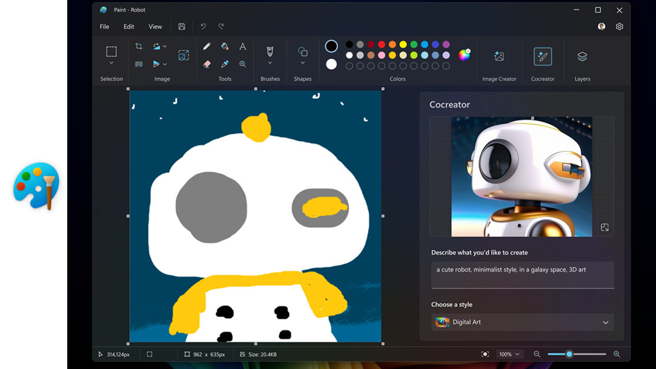This screenshot has width=656, height=369.
Task: Click the empty first custom color slot
Action: (350, 66)
